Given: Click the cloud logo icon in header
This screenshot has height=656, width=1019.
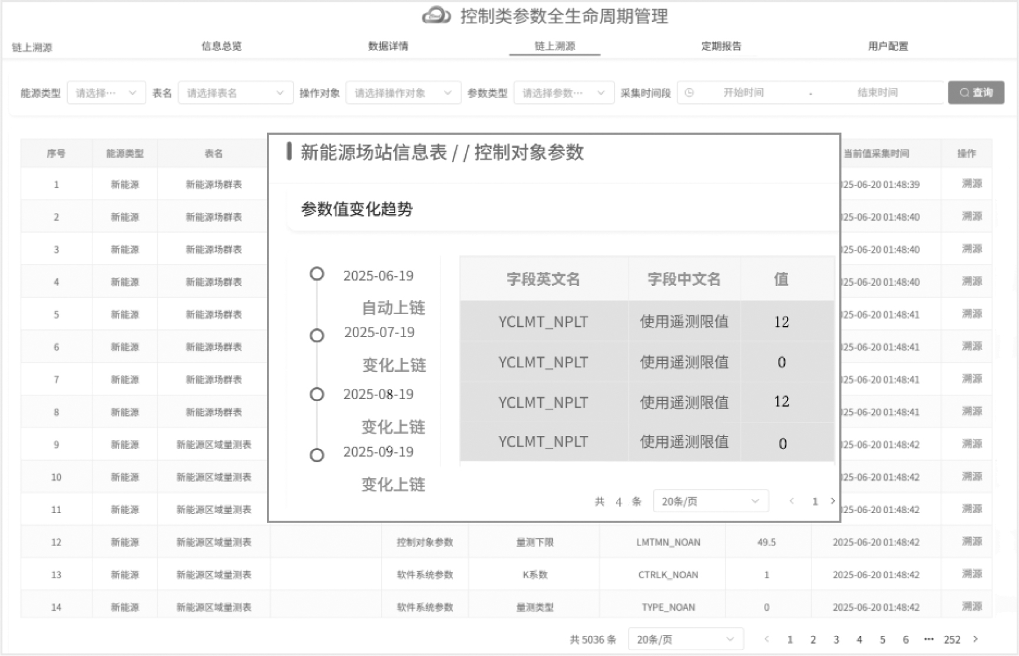Looking at the screenshot, I should (436, 16).
